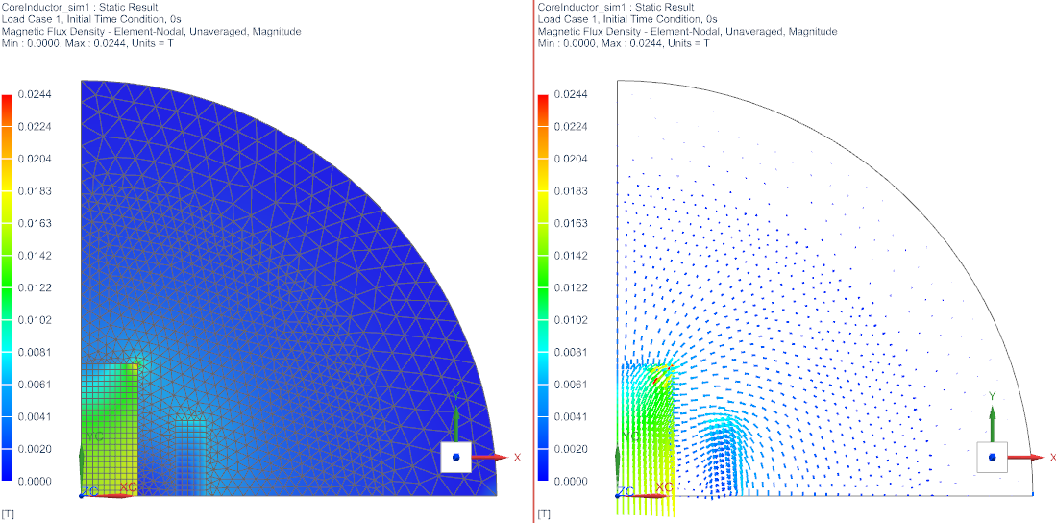Click the divider between the two viewports

[532, 261]
